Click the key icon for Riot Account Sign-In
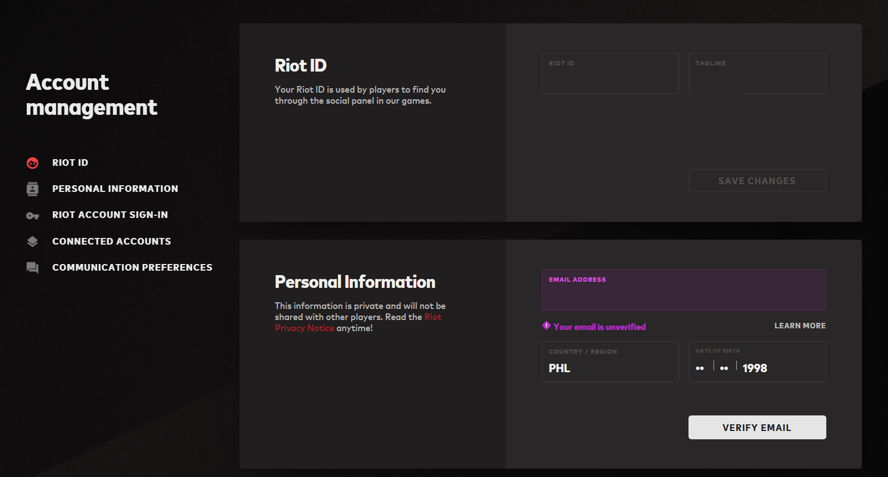This screenshot has height=477, width=888. tap(32, 216)
